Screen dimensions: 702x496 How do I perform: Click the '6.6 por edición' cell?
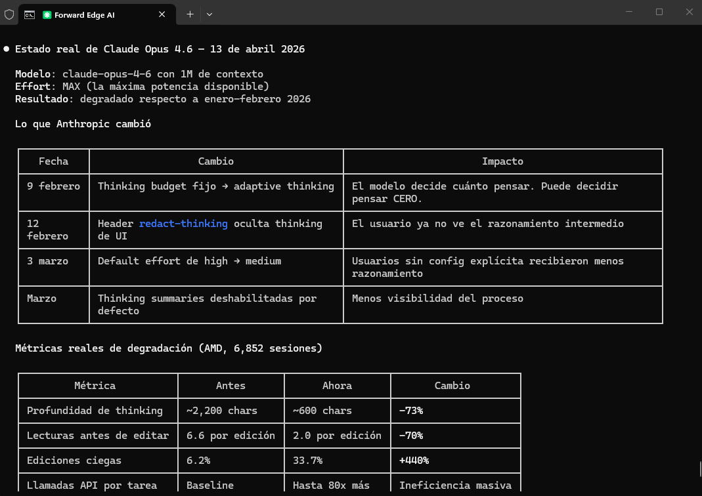[x=230, y=436]
